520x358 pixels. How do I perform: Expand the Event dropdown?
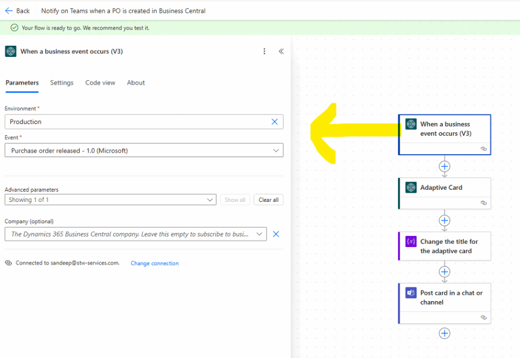(276, 151)
